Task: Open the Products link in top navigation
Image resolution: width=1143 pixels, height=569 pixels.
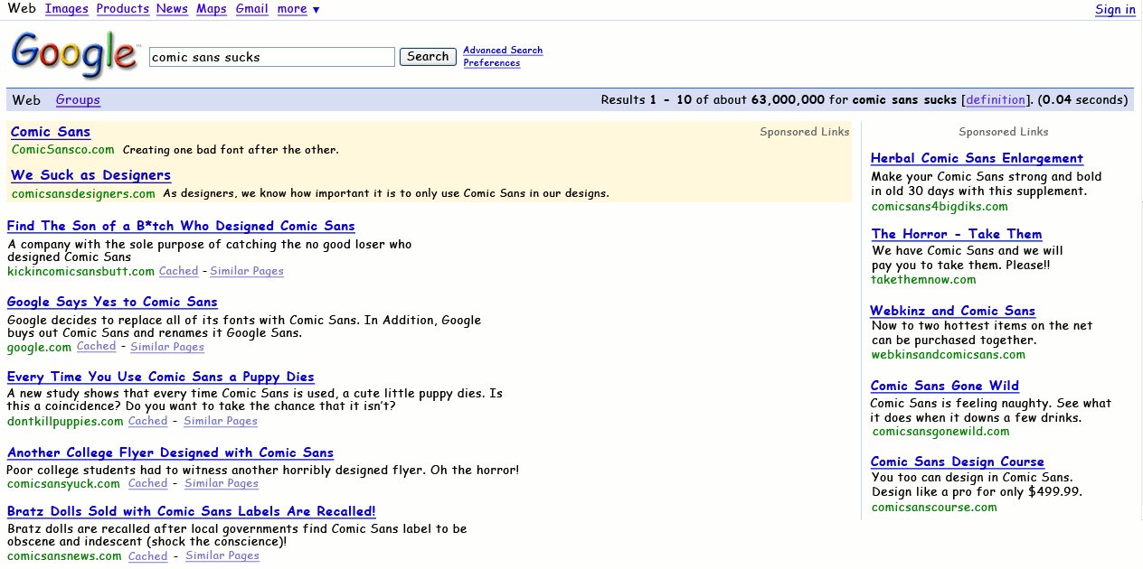Action: 123,9
